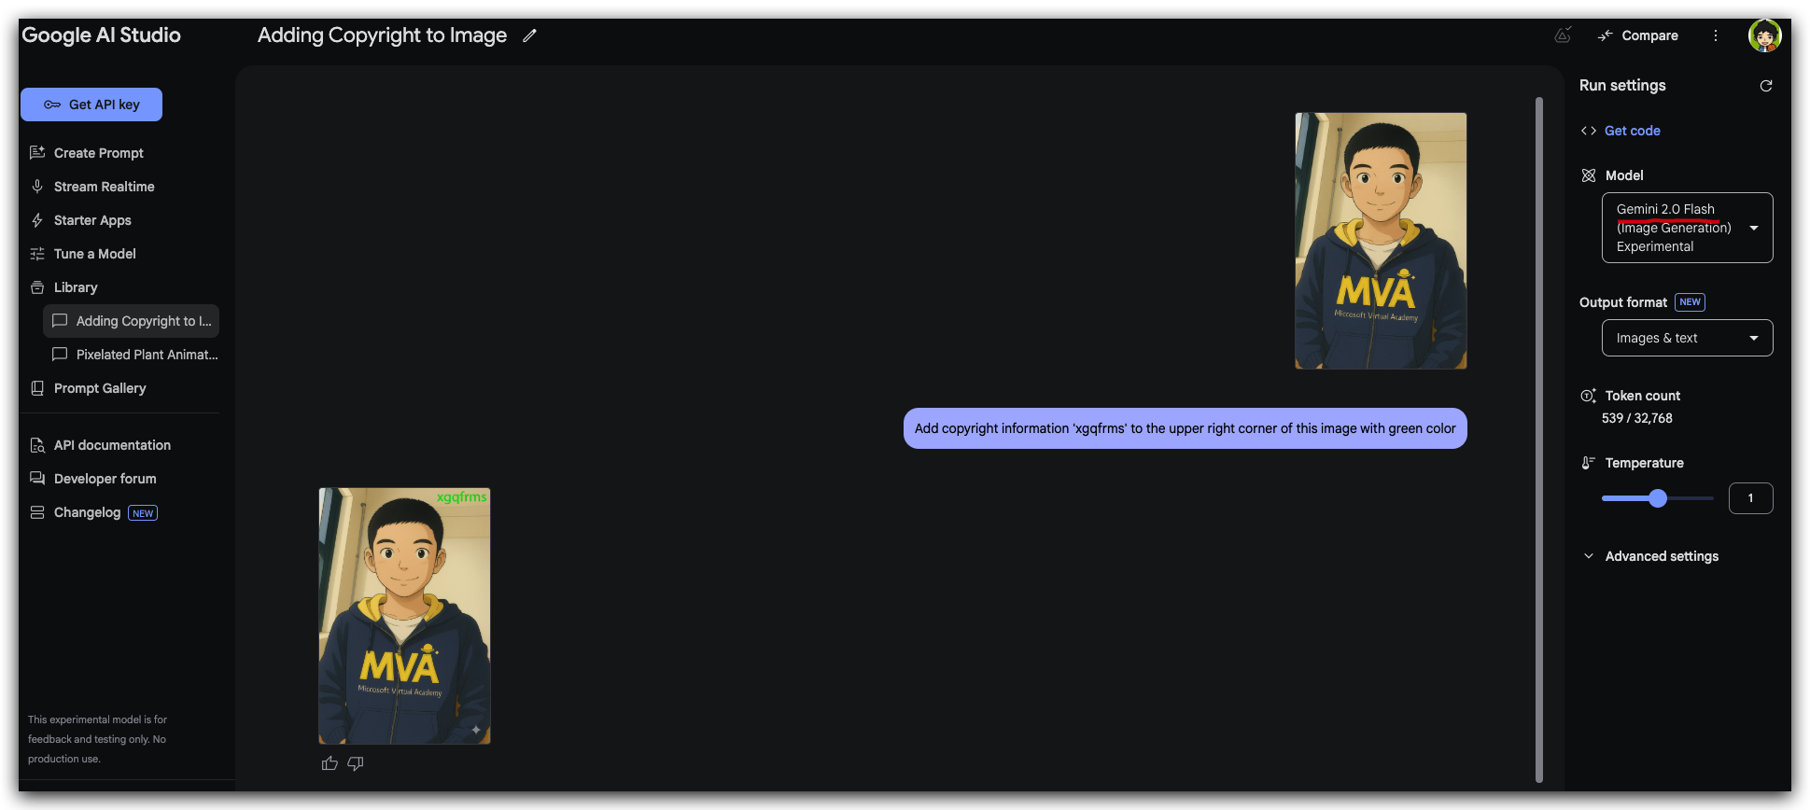Open Stream Realtime page
Screen dimensions: 1810x810
coord(104,187)
